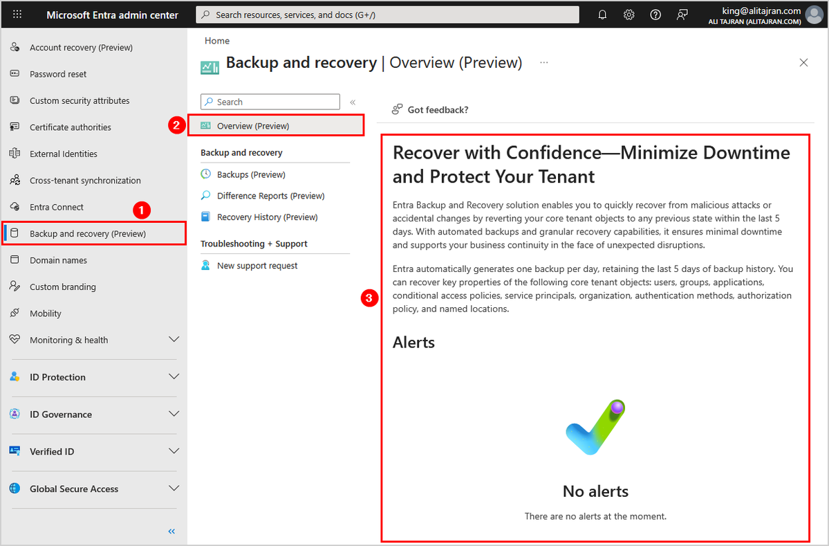Open the feedback icon in top bar

pos(682,15)
